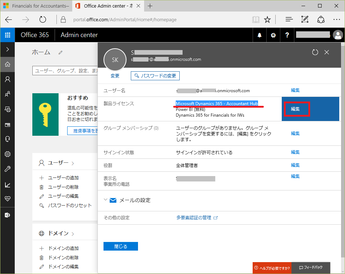Click the recommendation button on おすすめ card

(83, 131)
